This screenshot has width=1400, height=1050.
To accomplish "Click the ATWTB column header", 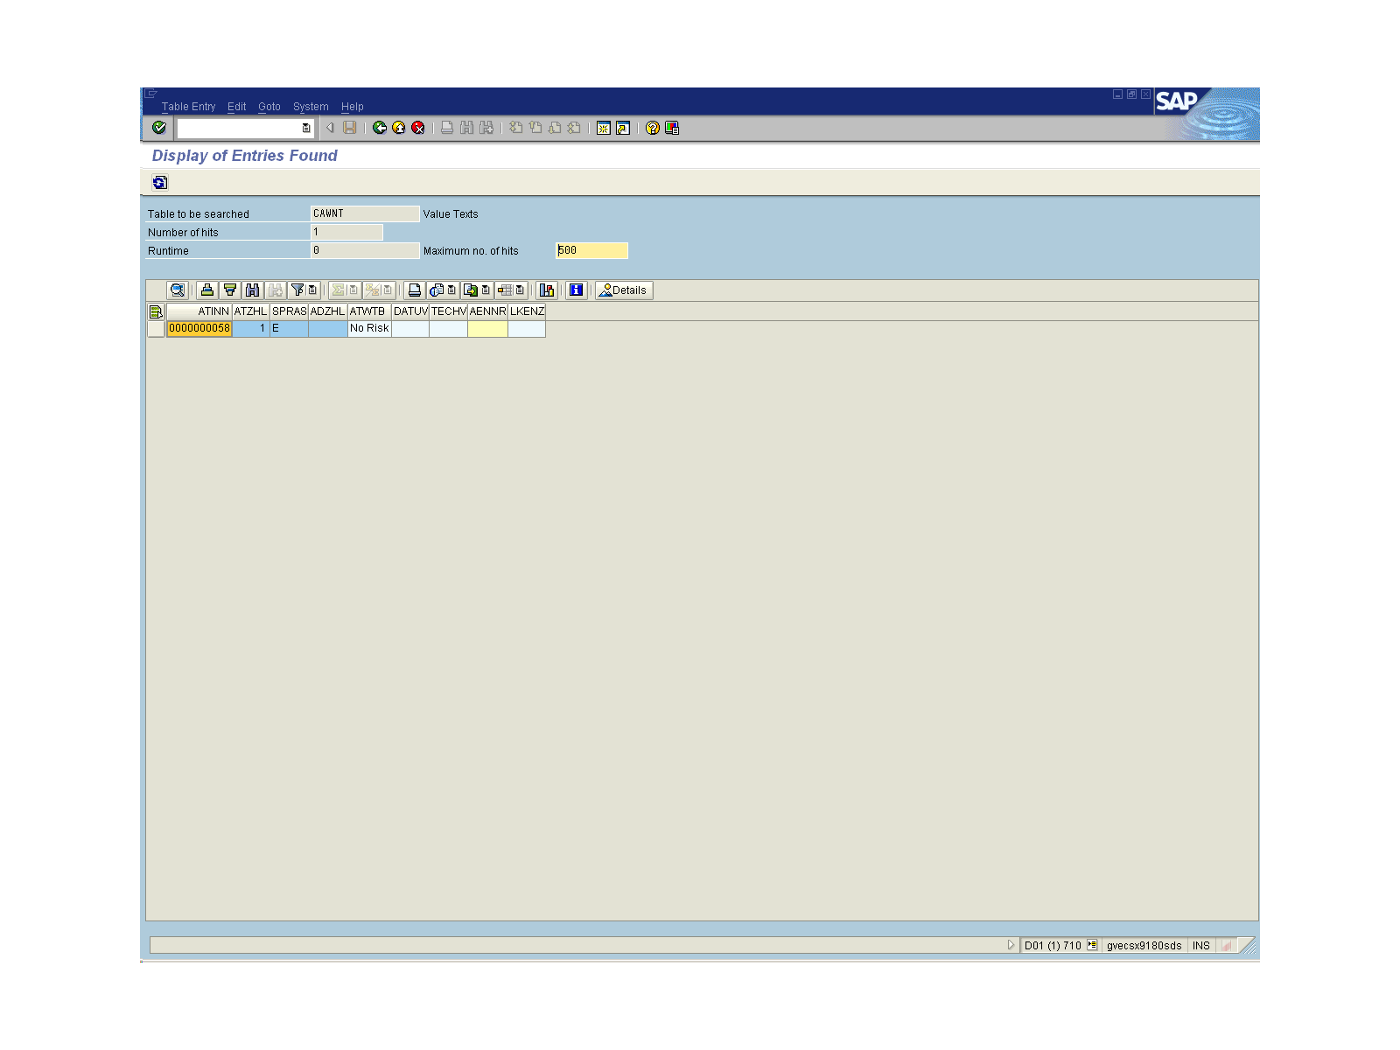I will 369,311.
